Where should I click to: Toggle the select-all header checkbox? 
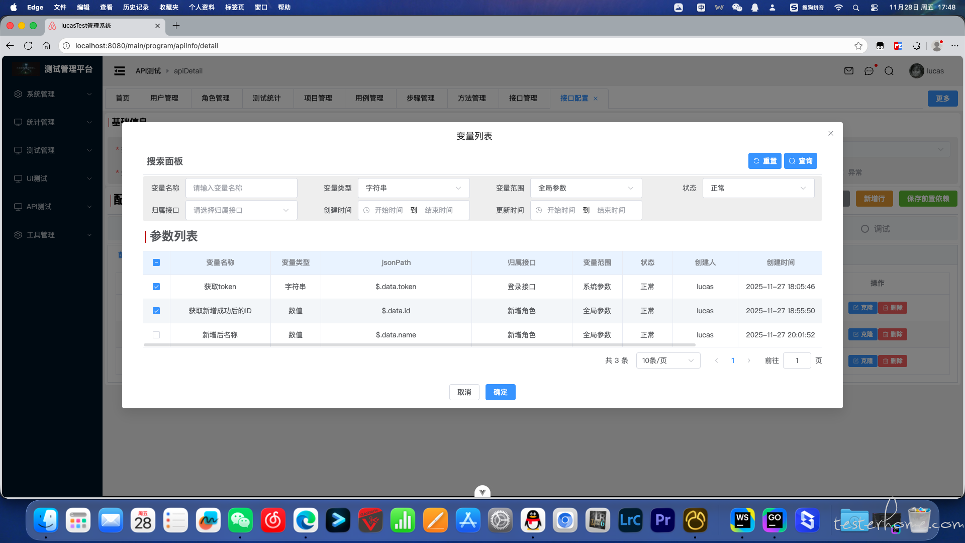pos(156,262)
